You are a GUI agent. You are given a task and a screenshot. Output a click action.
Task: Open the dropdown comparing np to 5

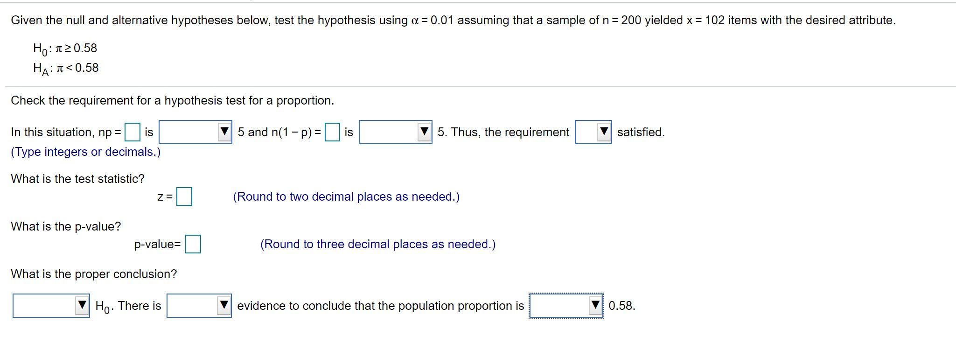pyautogui.click(x=195, y=132)
